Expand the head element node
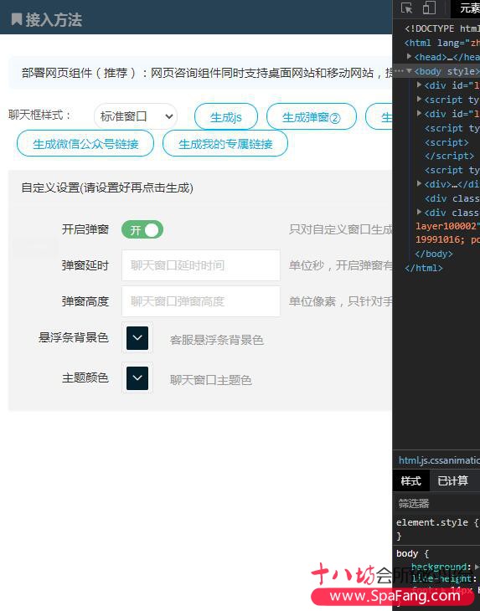Viewport: 480px width, 611px height. pyautogui.click(x=409, y=57)
